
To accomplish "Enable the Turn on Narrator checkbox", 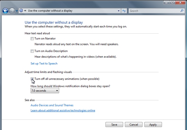I will click(x=32, y=39).
